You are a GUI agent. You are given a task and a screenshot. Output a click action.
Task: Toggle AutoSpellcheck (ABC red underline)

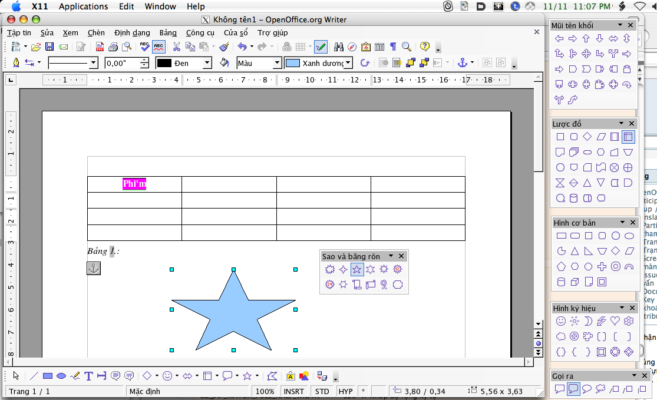coord(159,47)
